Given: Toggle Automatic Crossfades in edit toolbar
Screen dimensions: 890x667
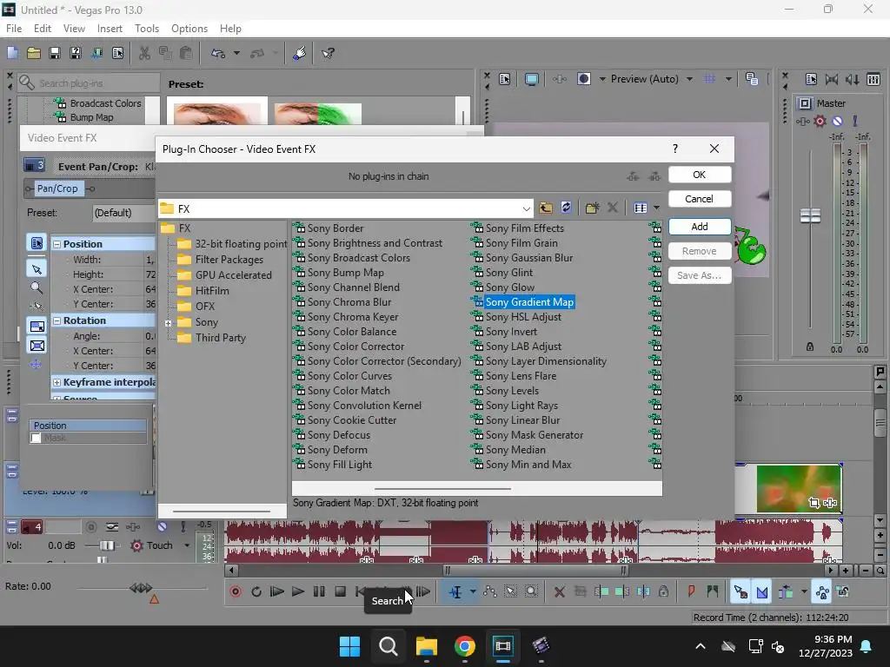Looking at the screenshot, I should click(762, 591).
